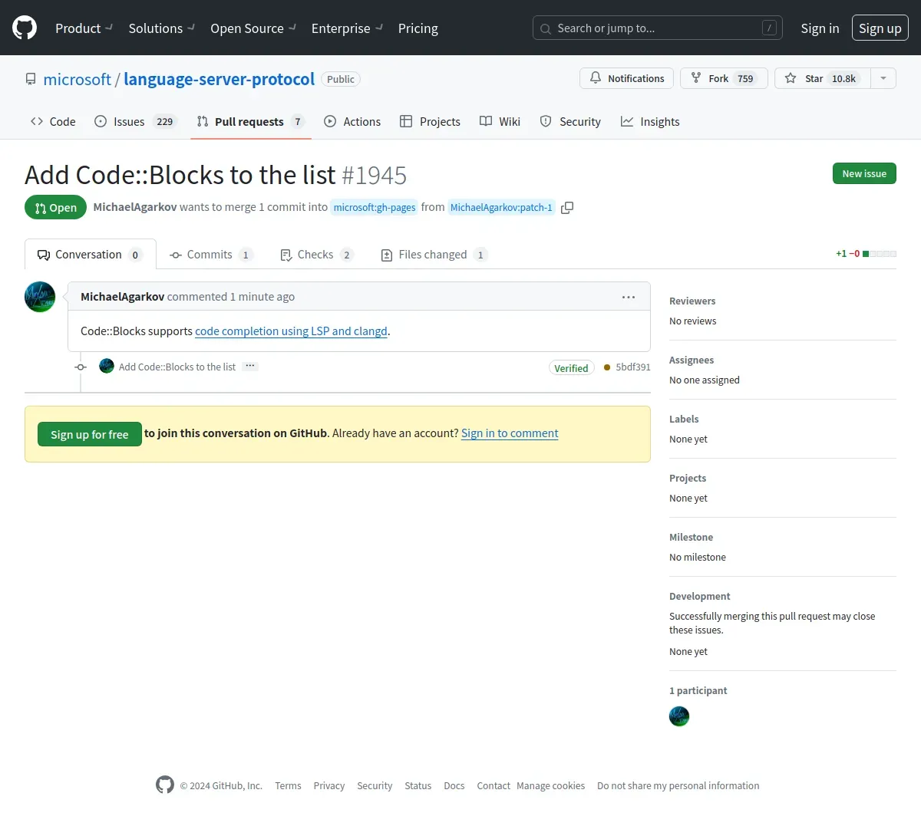Screen dimensions: 921x826
Task: Open the star lists dropdown arrow
Action: tap(883, 78)
